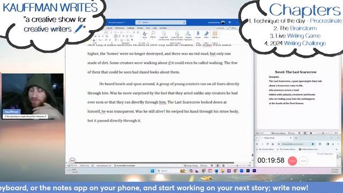Select Web Layout view in main status bar
This screenshot has height=193, width=343.
click(x=223, y=166)
